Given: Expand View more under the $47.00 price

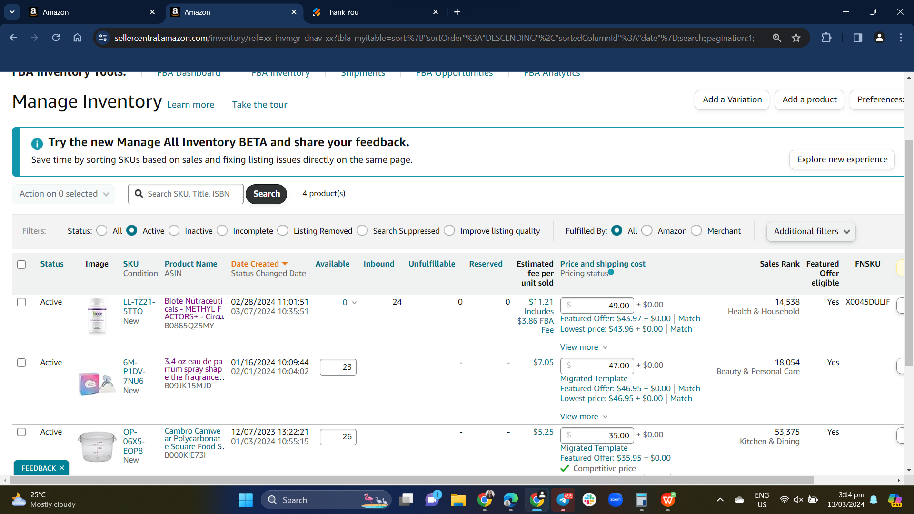Looking at the screenshot, I should (584, 417).
